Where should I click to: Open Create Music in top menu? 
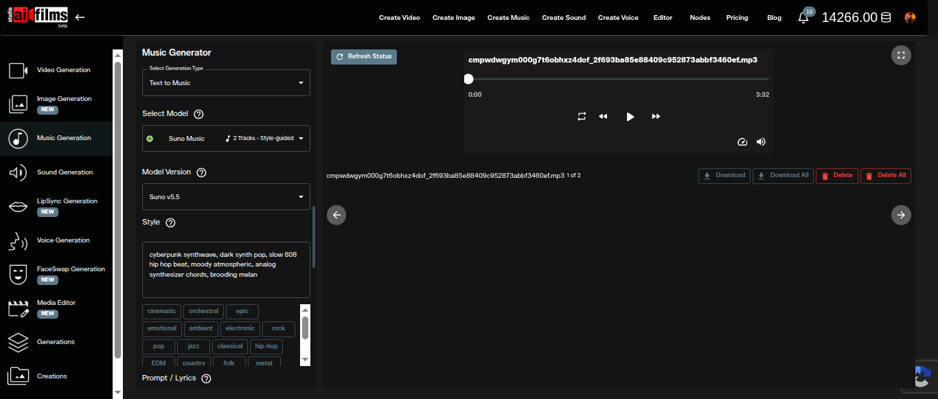coord(508,18)
